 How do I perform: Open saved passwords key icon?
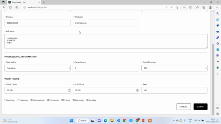click(x=166, y=7)
